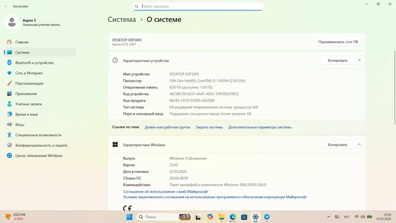This screenshot has height=223, width=396.
Task: Collapse the Характеристики устройства section
Action: click(359, 60)
